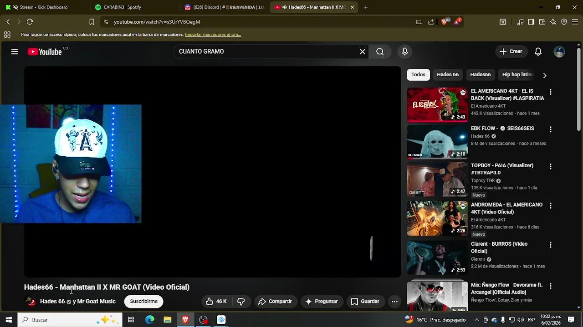Image resolution: width=583 pixels, height=327 pixels.
Task: Toggle the browser sidebar panel icon
Action: click(531, 22)
